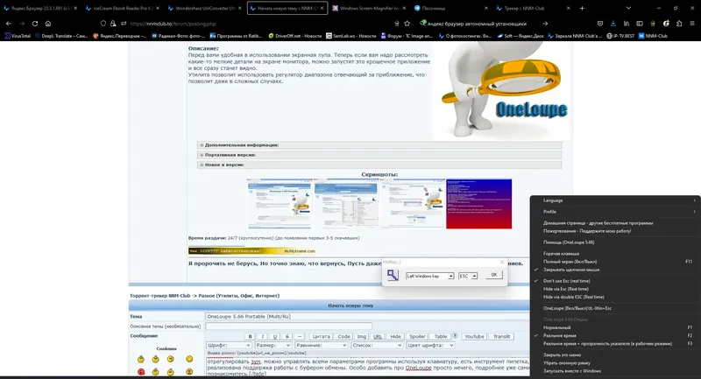Click the BBCode help question icon
This screenshot has width=701, height=379.
(x=455, y=336)
